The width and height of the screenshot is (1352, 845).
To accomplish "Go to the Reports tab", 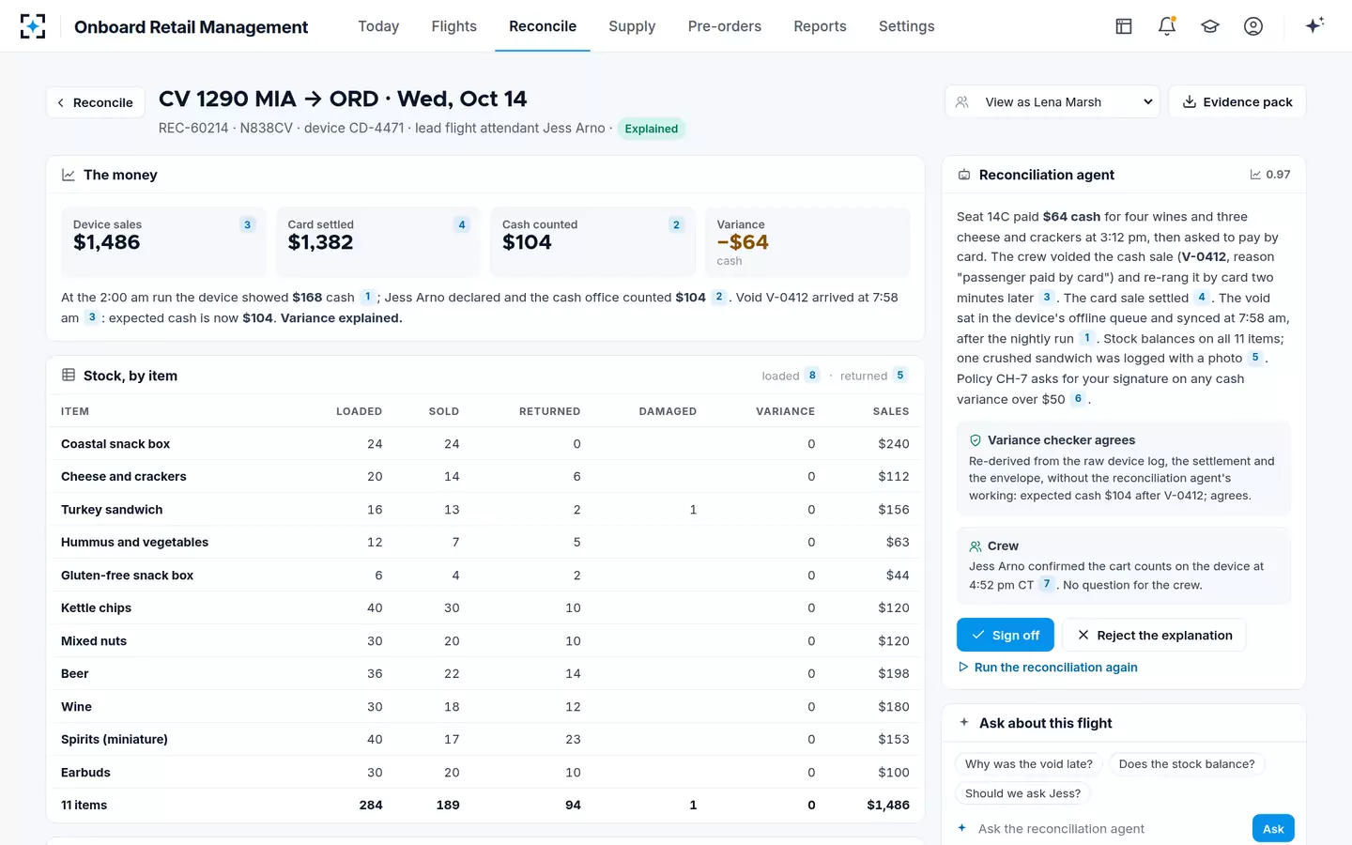I will point(821,26).
